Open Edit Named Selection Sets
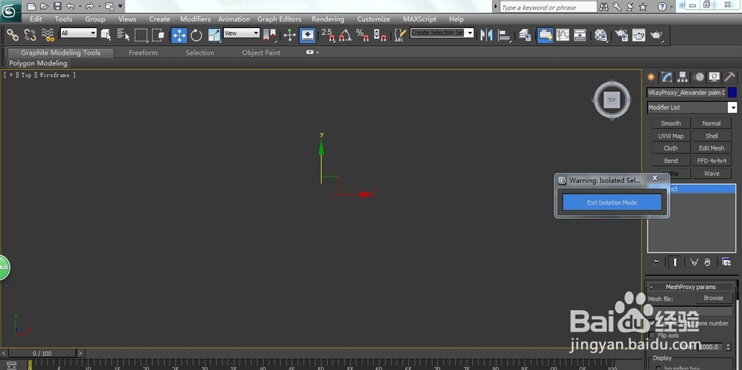The image size is (742, 370). click(400, 35)
